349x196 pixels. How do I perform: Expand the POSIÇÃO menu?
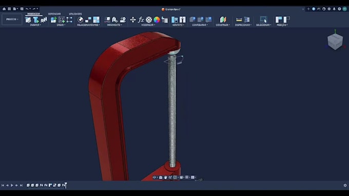pos(282,25)
